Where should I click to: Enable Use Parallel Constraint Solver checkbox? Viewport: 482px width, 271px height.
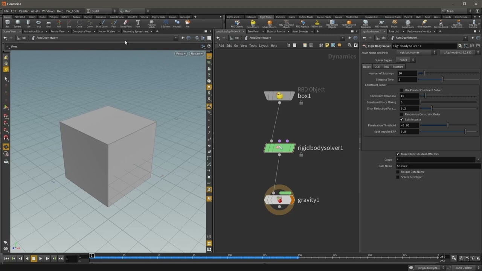click(401, 90)
